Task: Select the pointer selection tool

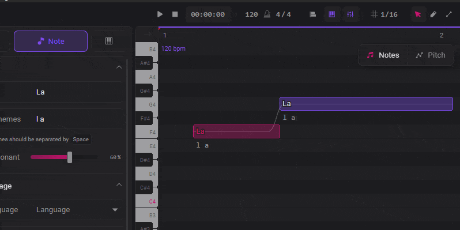Action: coord(418,14)
